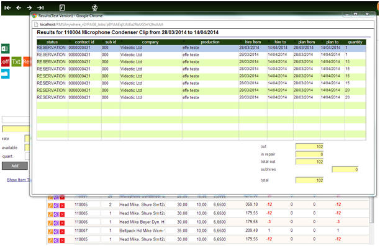Sort by quantity column header
The height and width of the screenshot is (246, 380).
pos(355,42)
